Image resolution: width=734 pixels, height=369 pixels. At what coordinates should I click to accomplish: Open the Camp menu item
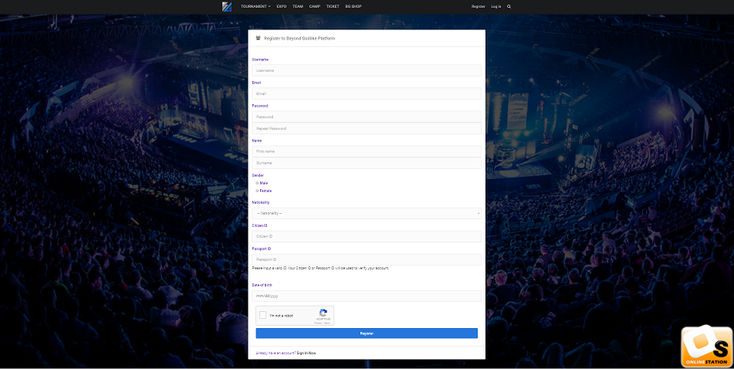315,6
